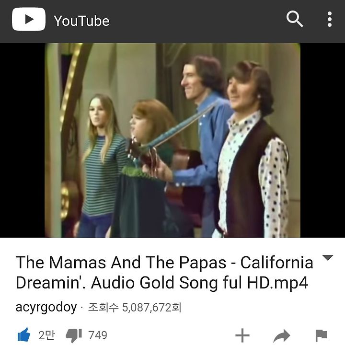The height and width of the screenshot is (345, 345).
Task: Tap the YouTube play logo icon
Action: [29, 19]
